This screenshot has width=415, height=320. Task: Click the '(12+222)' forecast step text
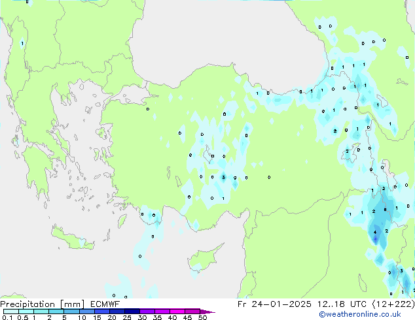[393, 304]
